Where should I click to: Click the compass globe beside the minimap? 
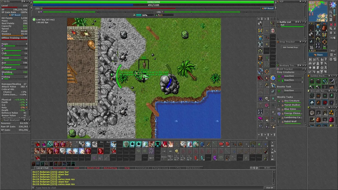[x=333, y=4]
